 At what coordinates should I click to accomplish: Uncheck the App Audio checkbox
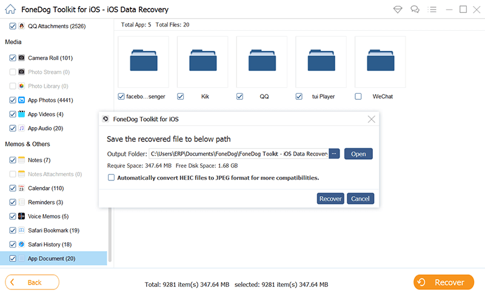[13, 128]
